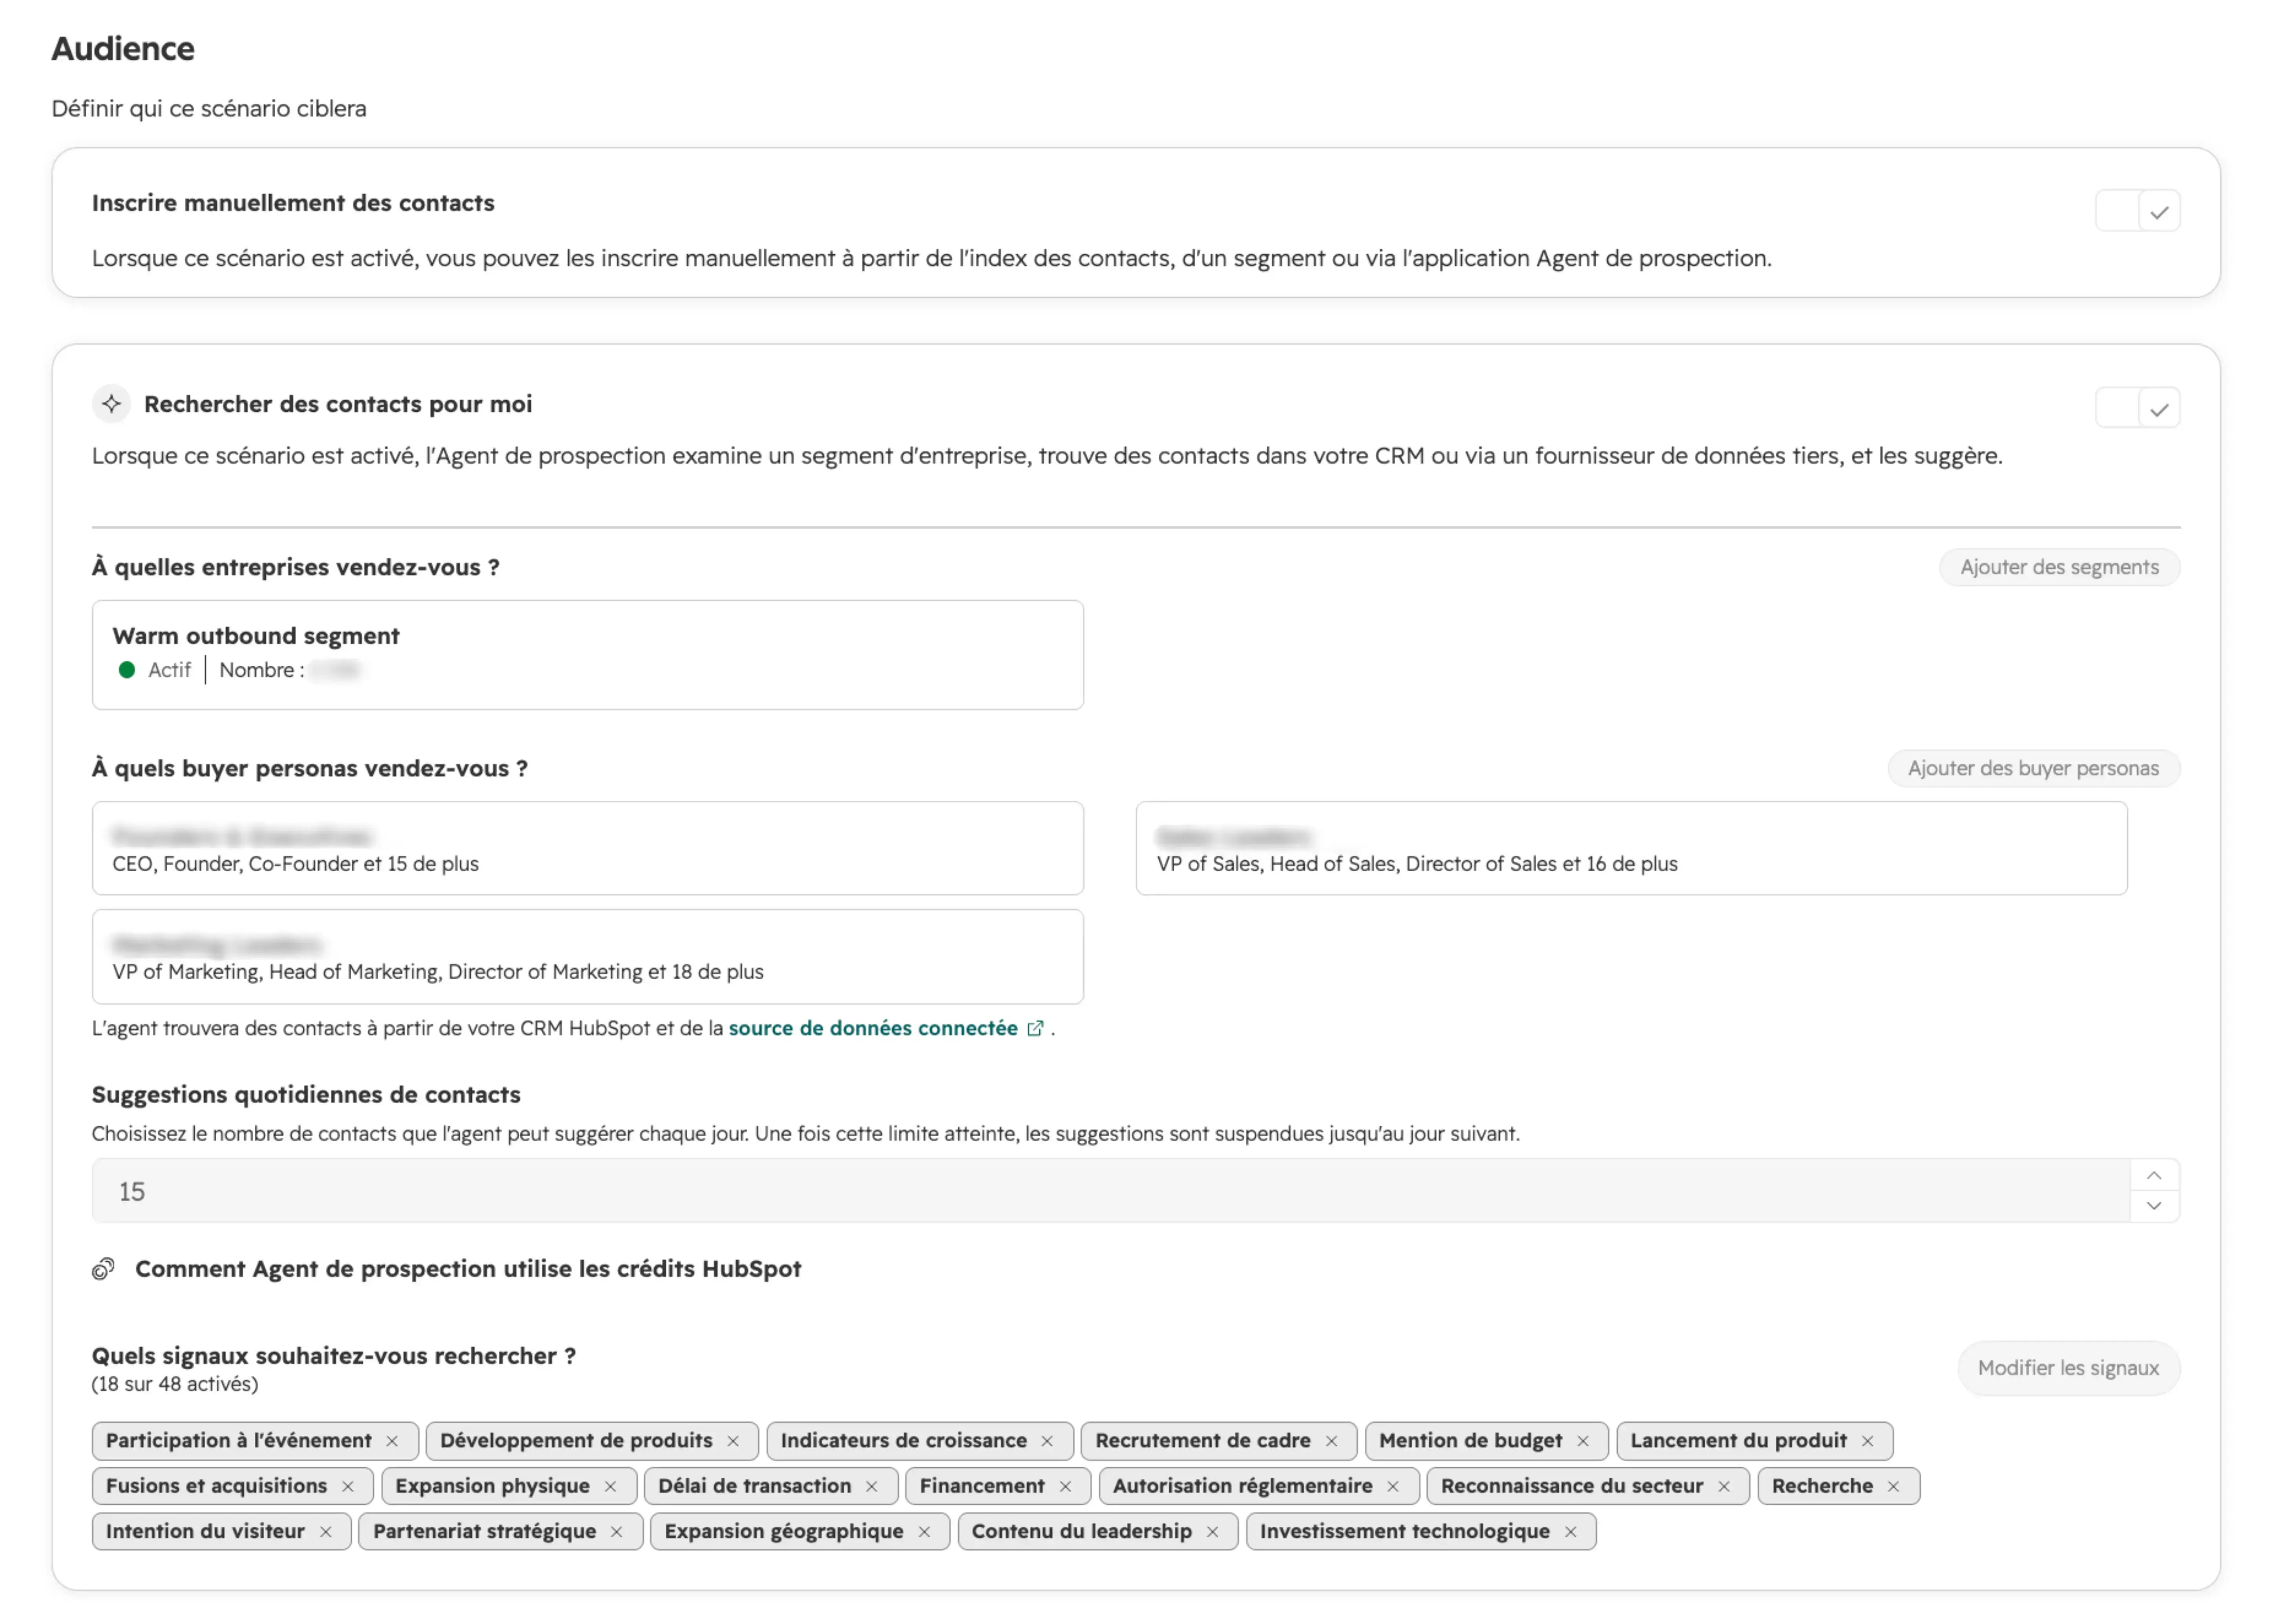Select the CEO, Founder, Co-Founder persona card
This screenshot has height=1624, width=2284.
[588, 848]
